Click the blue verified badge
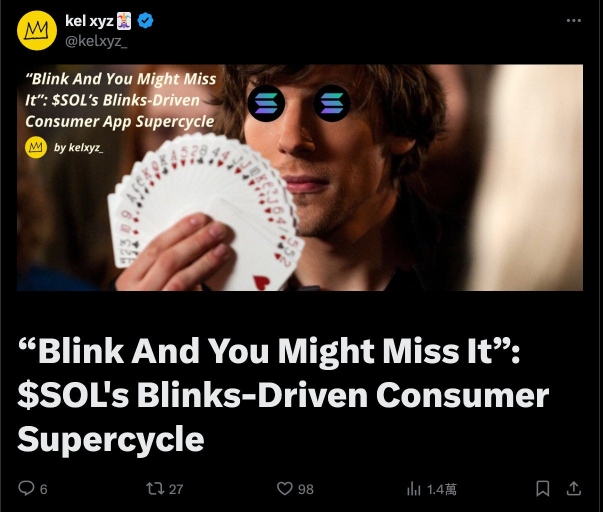This screenshot has width=603, height=512. pos(145,21)
